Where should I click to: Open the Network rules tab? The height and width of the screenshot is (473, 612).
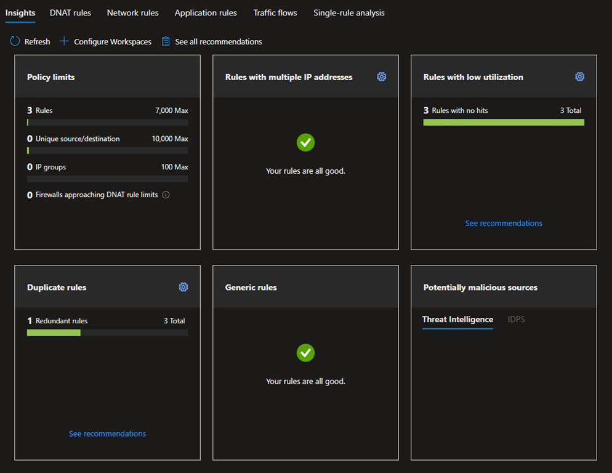click(x=132, y=13)
